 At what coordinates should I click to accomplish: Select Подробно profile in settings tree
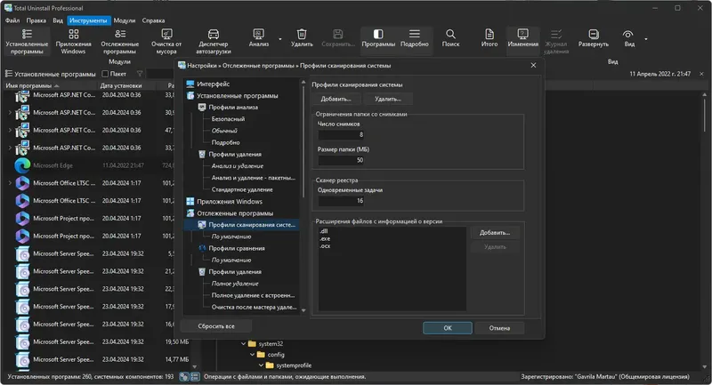click(226, 142)
